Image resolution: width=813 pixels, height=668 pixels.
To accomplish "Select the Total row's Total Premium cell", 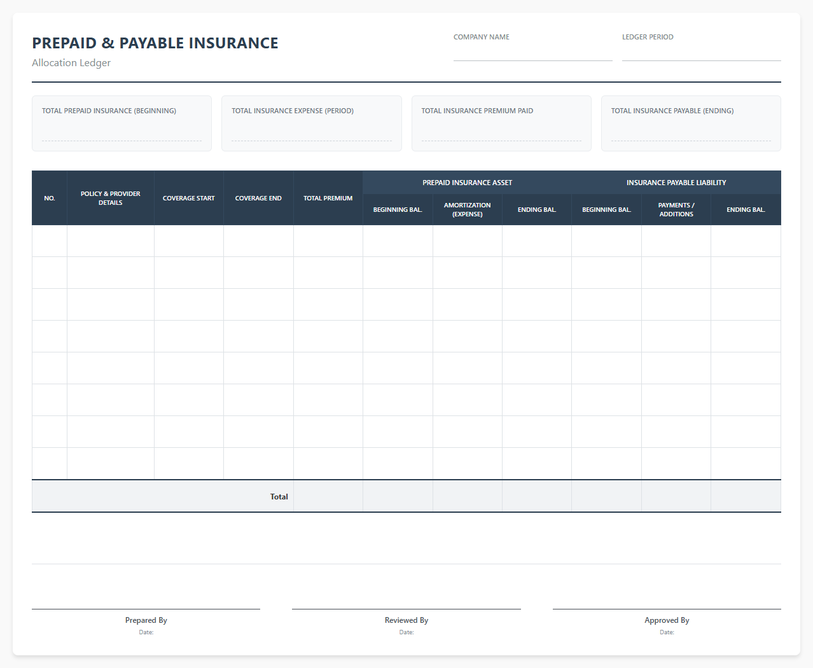I will click(328, 496).
